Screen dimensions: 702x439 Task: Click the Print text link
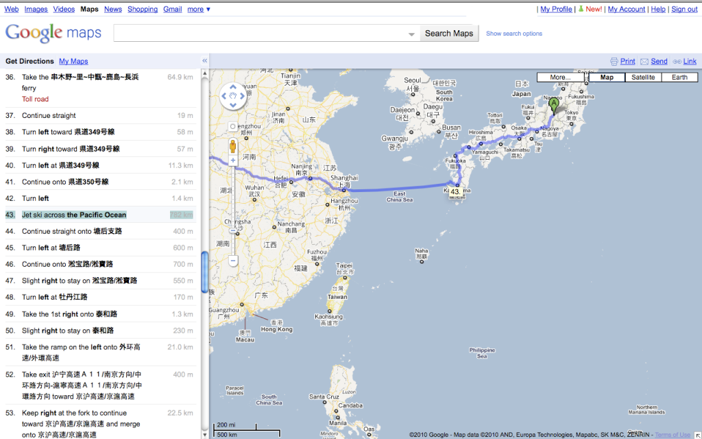pyautogui.click(x=628, y=61)
